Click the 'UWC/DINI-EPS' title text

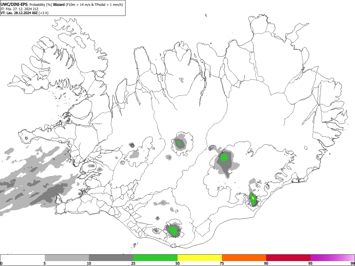pyautogui.click(x=14, y=5)
